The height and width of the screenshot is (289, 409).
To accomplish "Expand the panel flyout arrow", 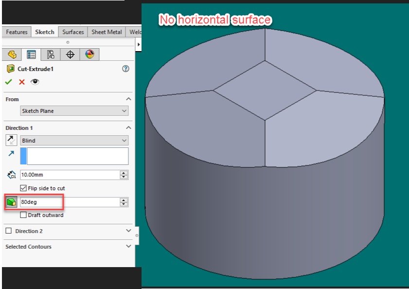I will [139, 45].
